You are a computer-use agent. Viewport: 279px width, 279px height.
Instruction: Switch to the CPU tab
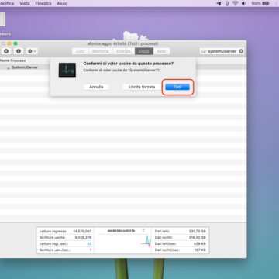pos(81,51)
